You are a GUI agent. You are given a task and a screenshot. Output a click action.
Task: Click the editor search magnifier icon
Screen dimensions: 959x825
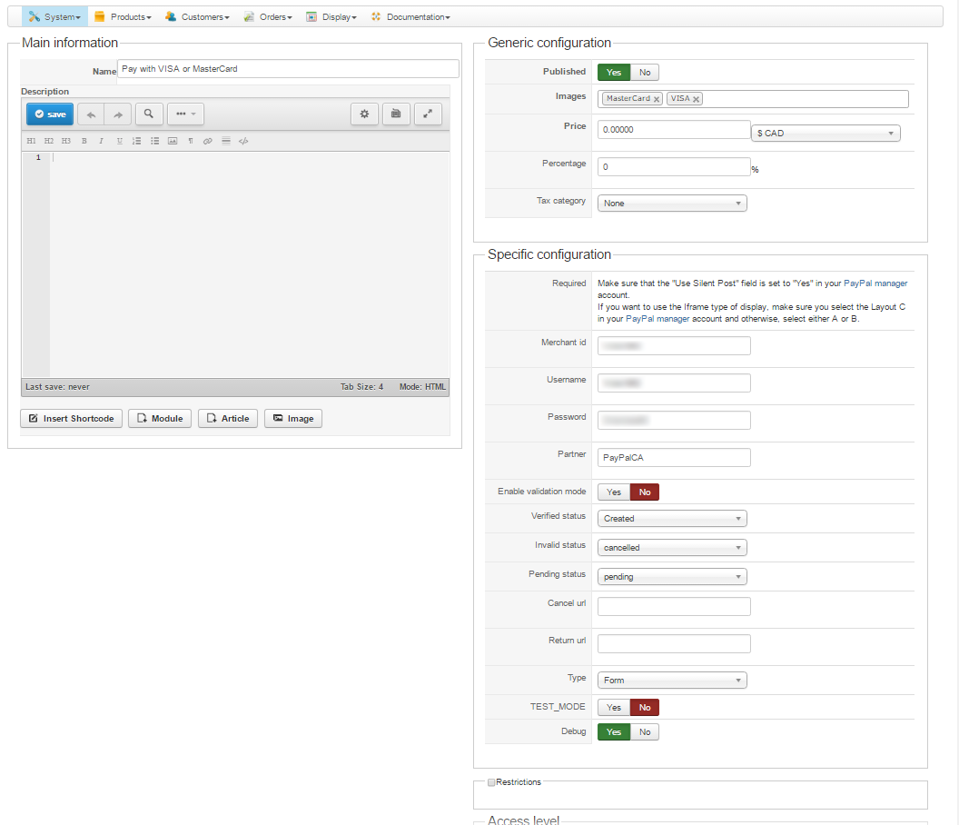149,114
